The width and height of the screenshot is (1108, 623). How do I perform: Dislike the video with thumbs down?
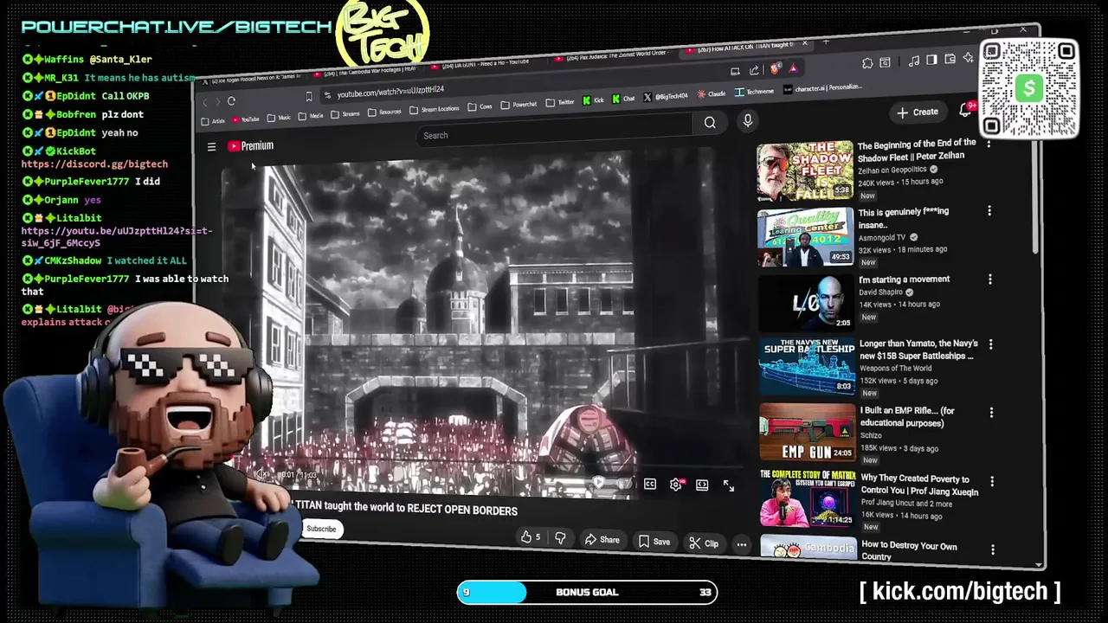(560, 538)
